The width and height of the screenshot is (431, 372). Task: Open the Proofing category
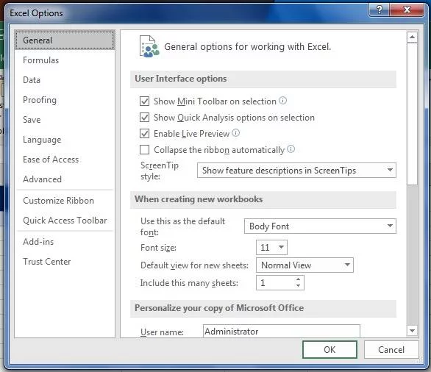point(65,100)
